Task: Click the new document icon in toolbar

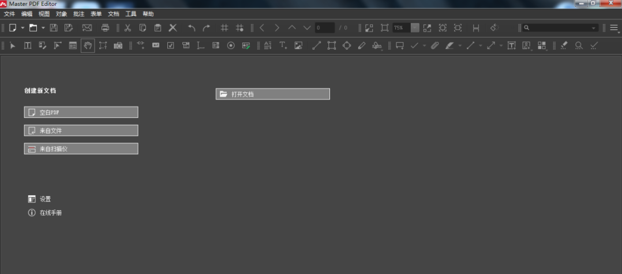Action: pos(13,28)
